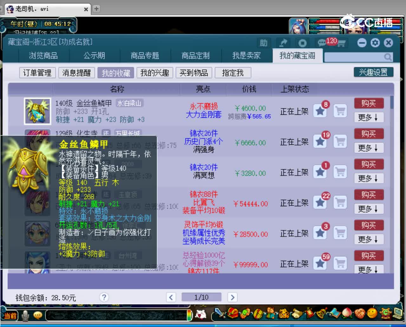The image size is (406, 327).
Task: Add ￥54444.00 item to cart
Action: point(340,202)
